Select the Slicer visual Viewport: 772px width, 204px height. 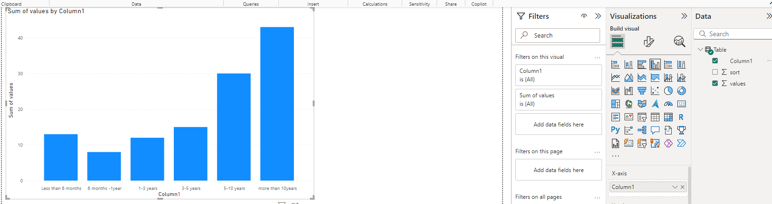[642, 117]
